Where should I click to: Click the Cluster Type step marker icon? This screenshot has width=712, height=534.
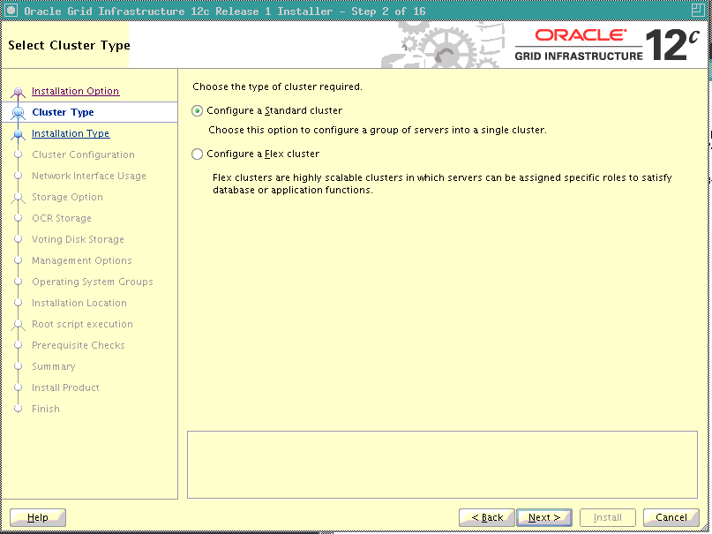coord(19,112)
